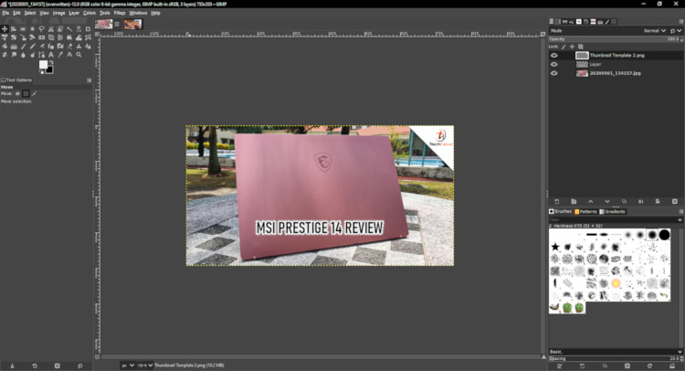Screen dimensions: 685x371
Task: Open Tool Options panel menu
Action: point(90,80)
